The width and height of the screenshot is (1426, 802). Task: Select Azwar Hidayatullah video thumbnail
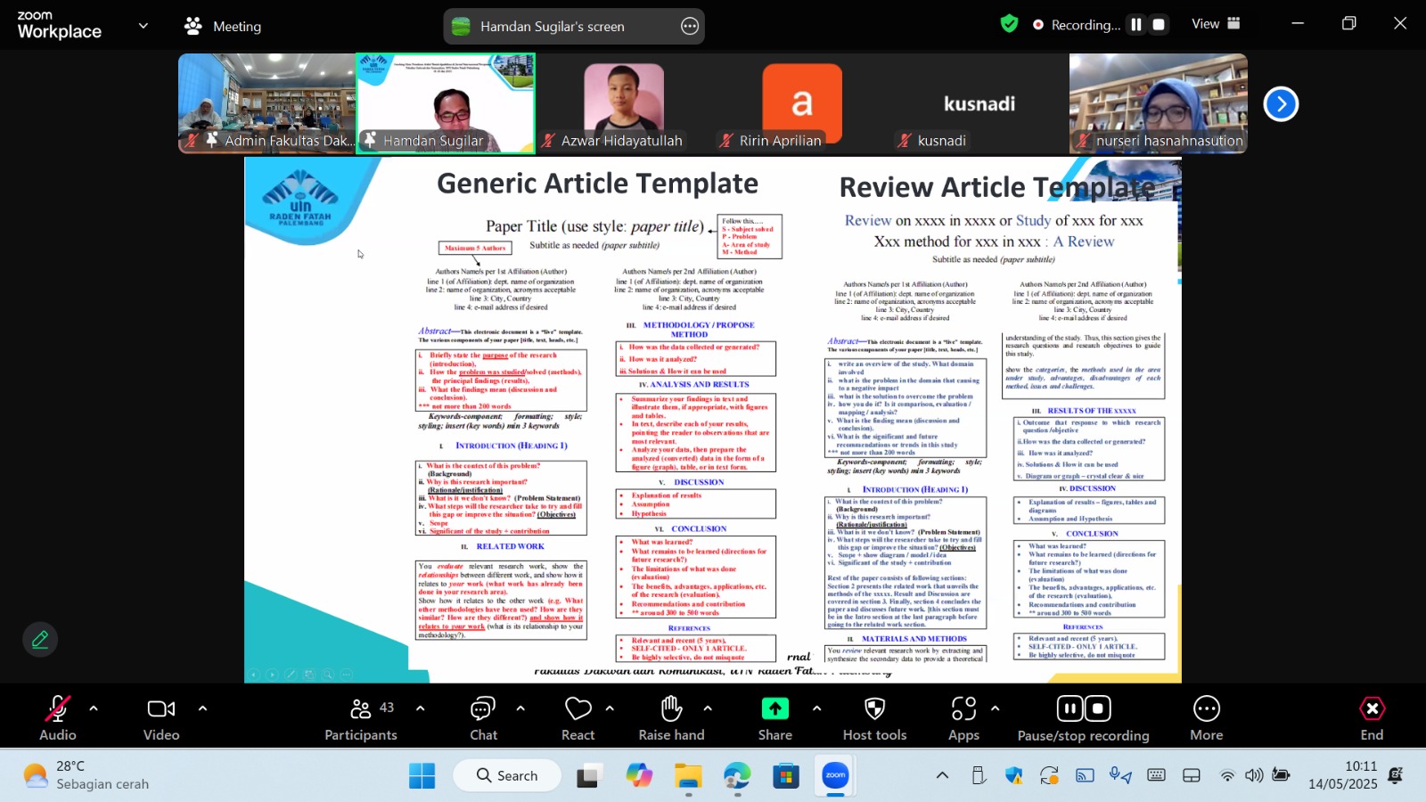[624, 103]
